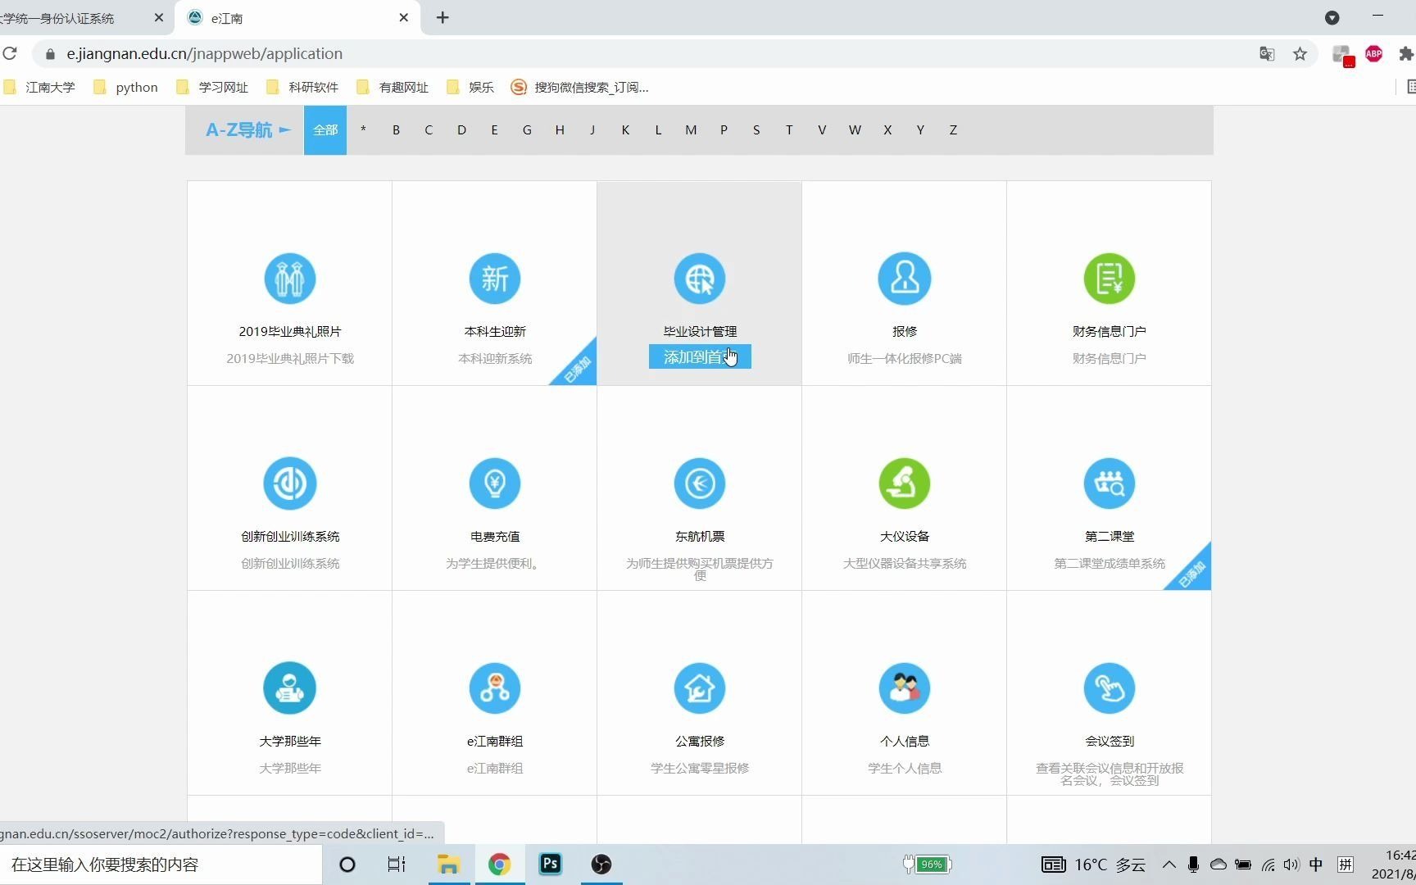The width and height of the screenshot is (1416, 885).
Task: Switch to the 统一身份认证系统 browser tab
Action: [x=82, y=18]
